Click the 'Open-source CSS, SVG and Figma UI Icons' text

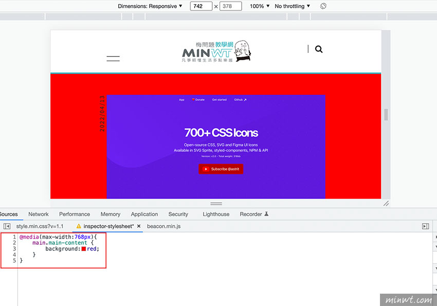(221, 145)
